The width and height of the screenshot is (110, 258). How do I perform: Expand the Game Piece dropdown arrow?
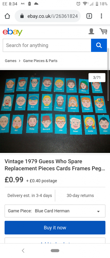tap(98, 211)
